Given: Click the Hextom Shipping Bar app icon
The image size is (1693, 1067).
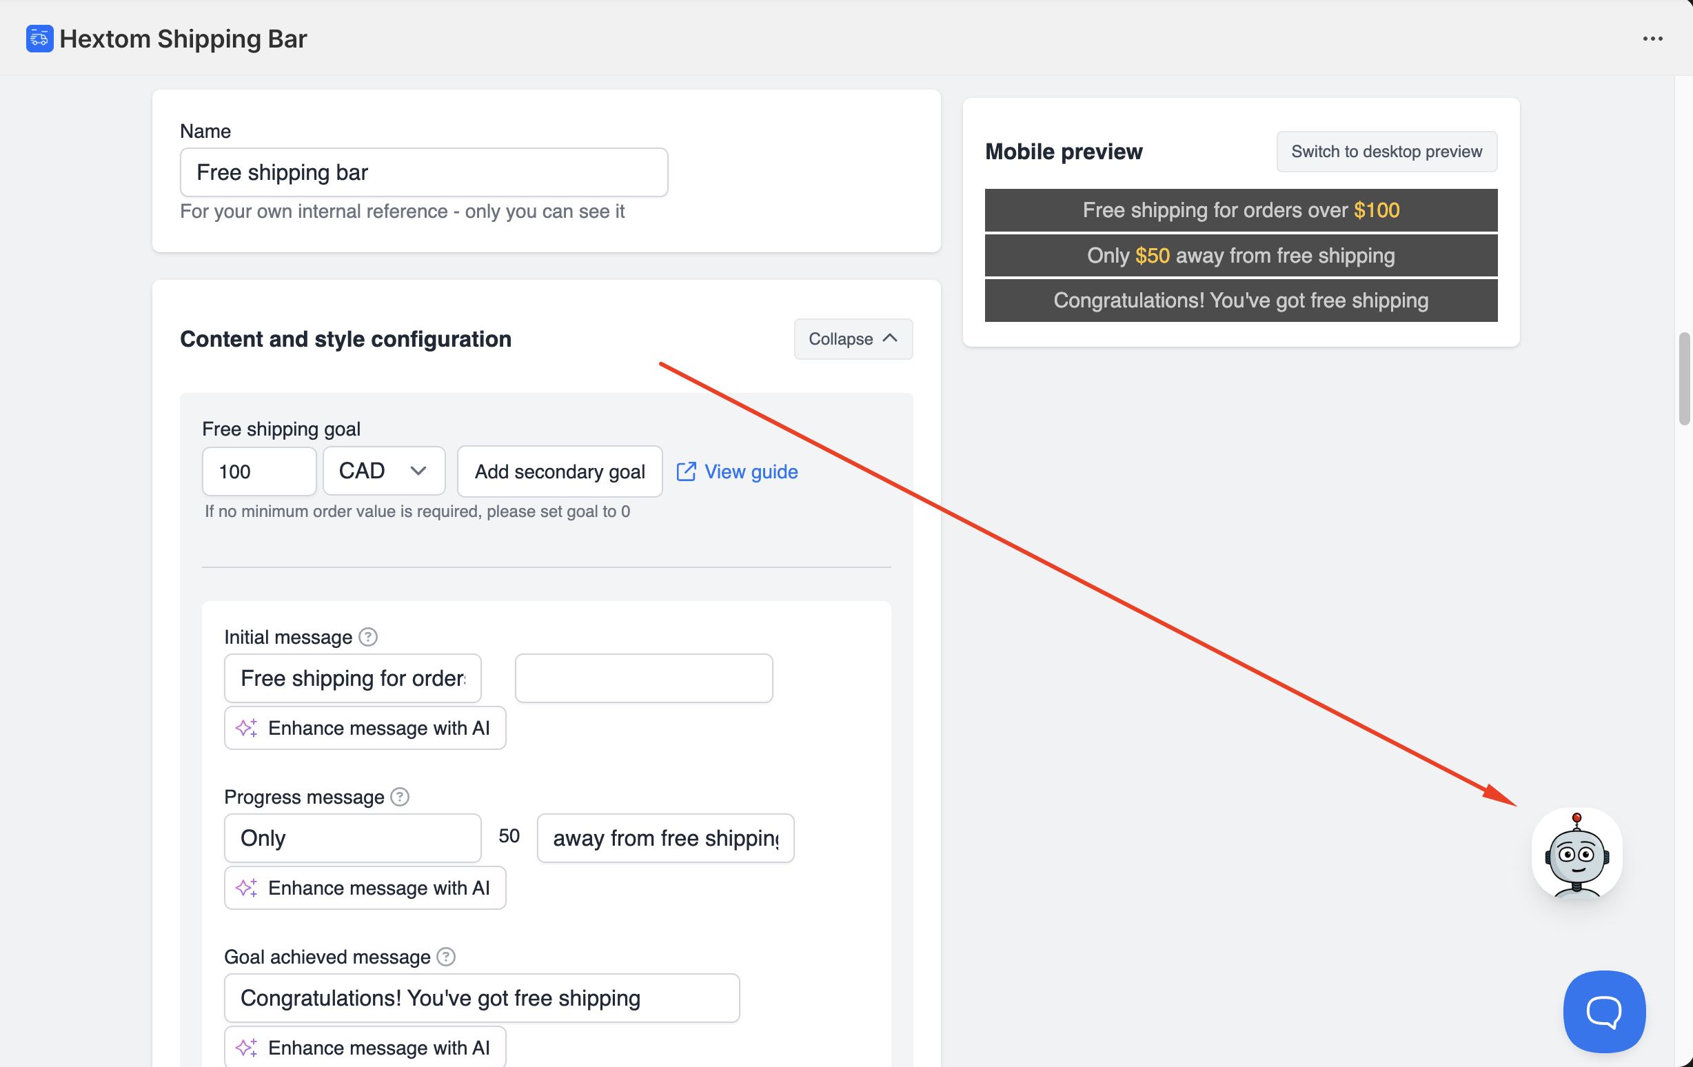Looking at the screenshot, I should coord(39,39).
